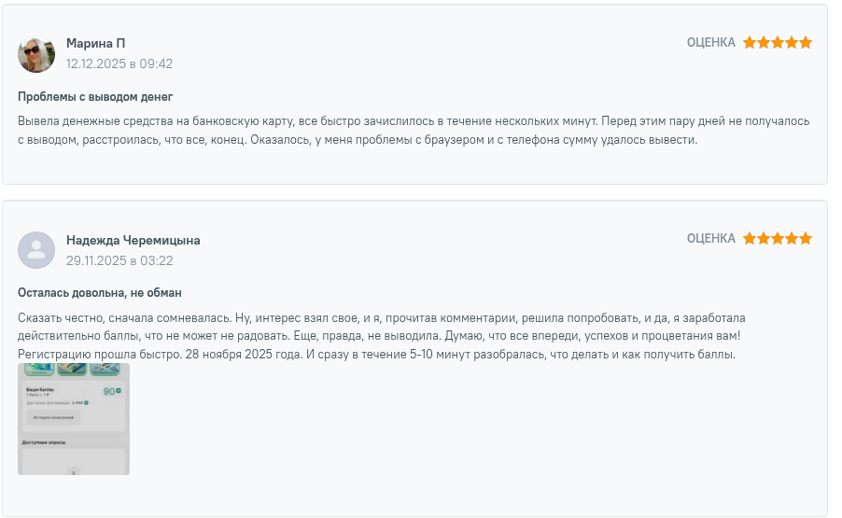
Task: Click the reviewer name Марина П
Action: click(x=95, y=44)
